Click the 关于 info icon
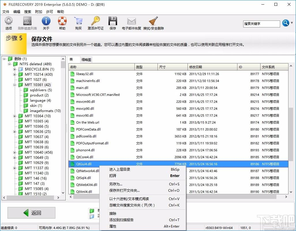This screenshot has height=231, width=296. 46,21
